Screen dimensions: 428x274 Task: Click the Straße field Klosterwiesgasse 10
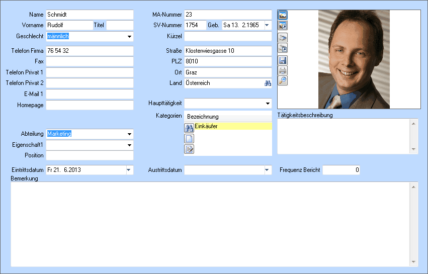tap(228, 51)
